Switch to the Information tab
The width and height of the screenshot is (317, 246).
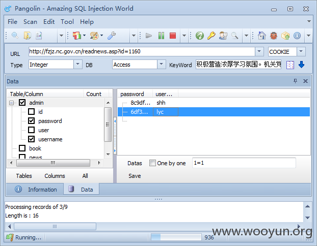point(35,190)
